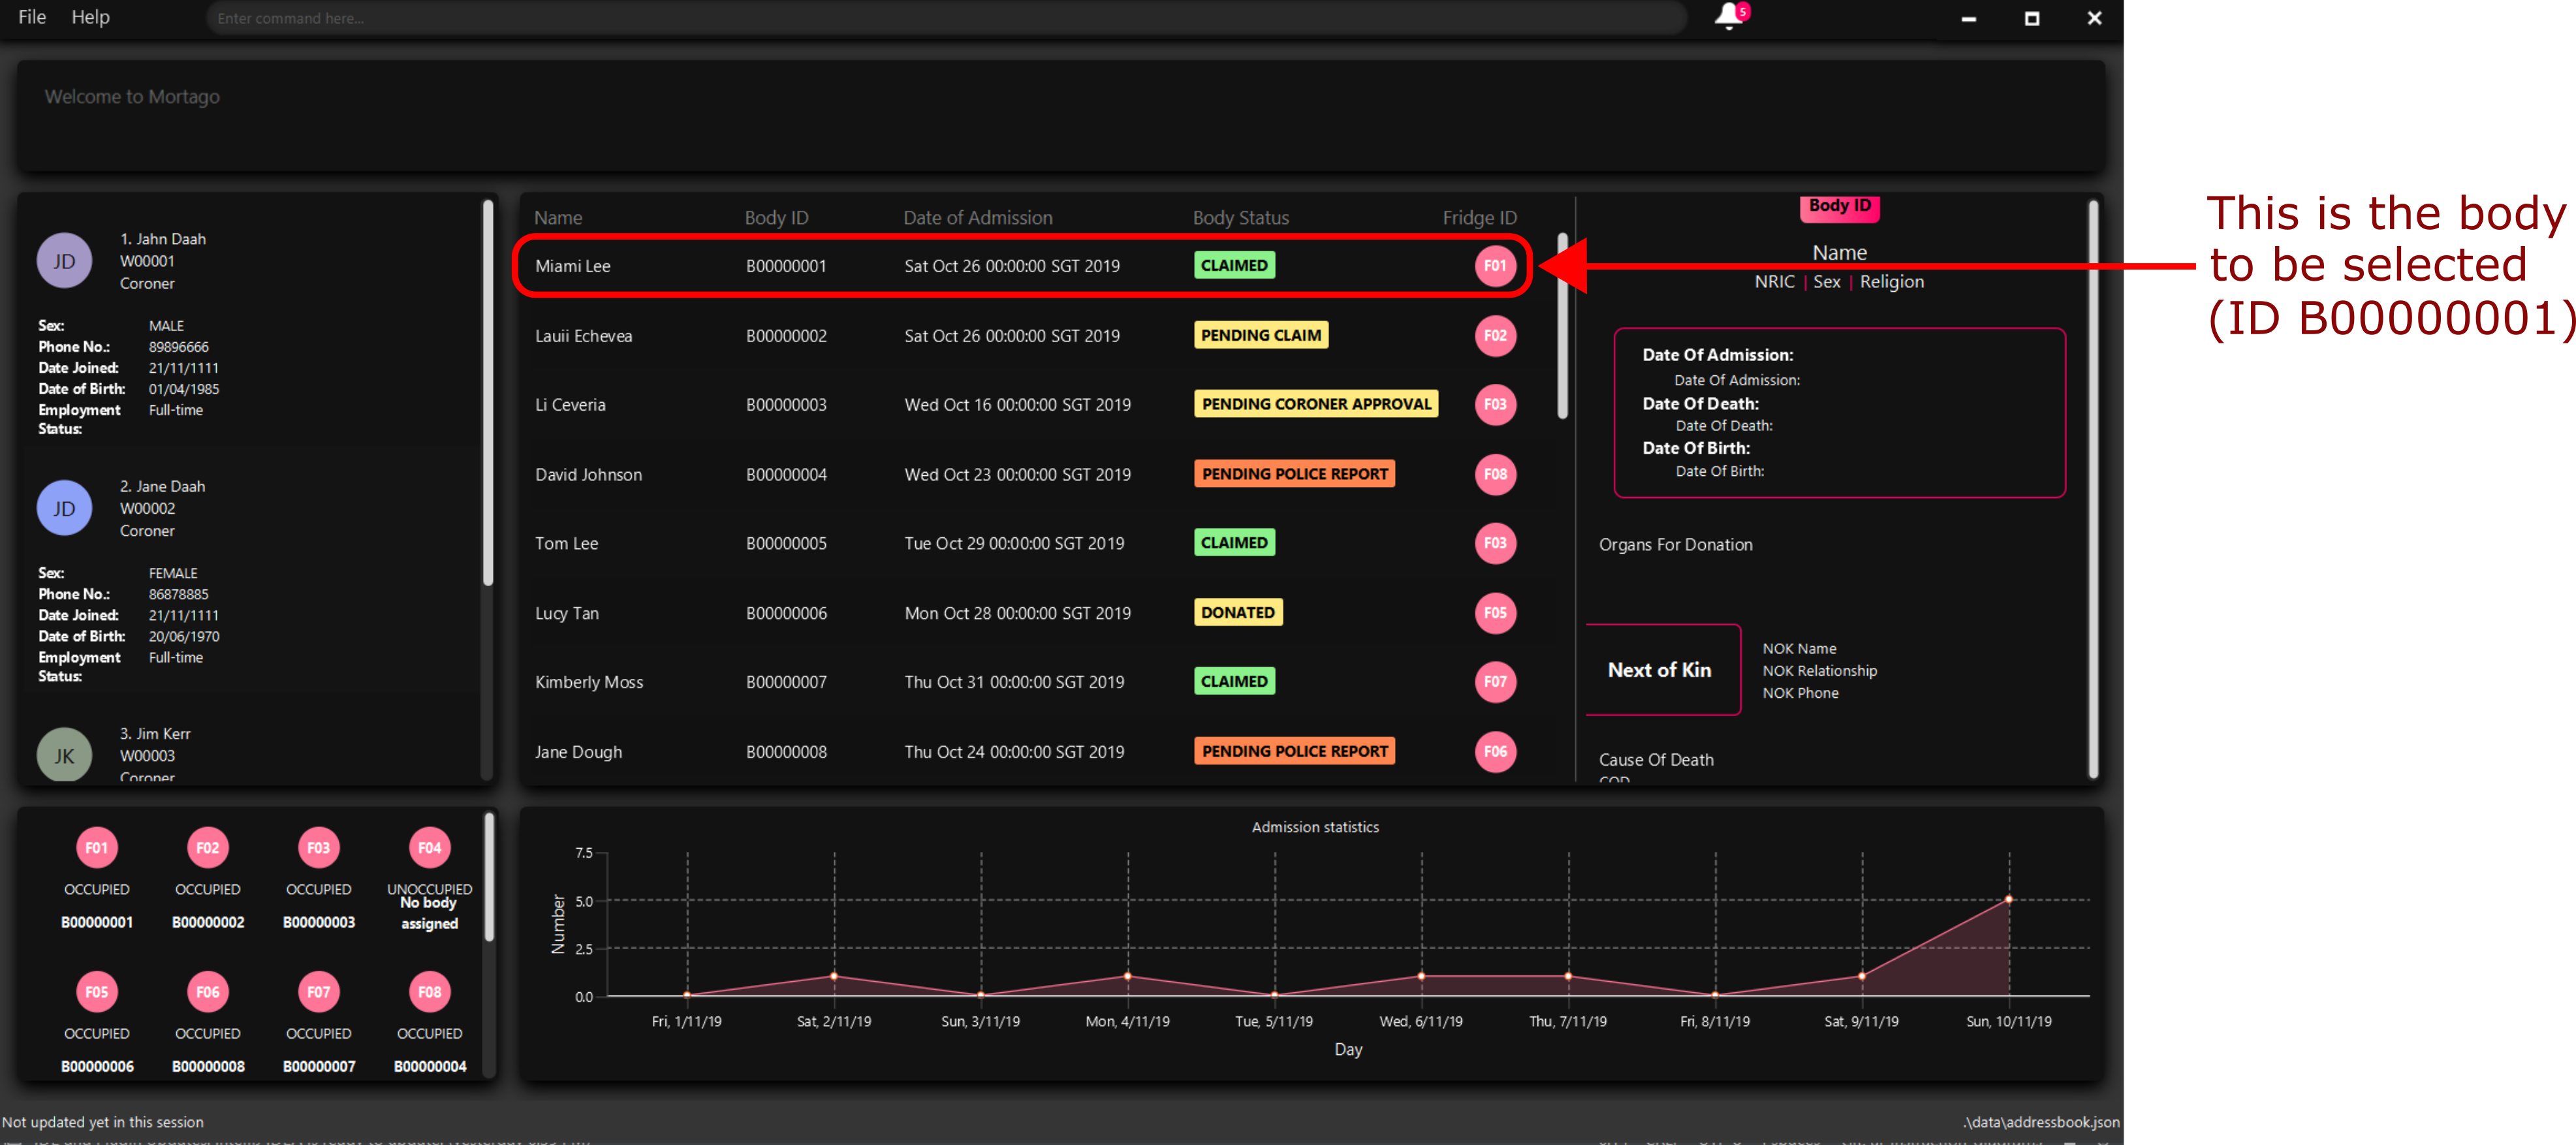Click DONATED status tag for Lucy Tan
Image resolution: width=2576 pixels, height=1145 pixels.
pyautogui.click(x=1238, y=613)
